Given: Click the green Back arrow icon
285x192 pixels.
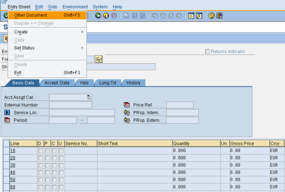Looking at the screenshot, I should [98, 16].
